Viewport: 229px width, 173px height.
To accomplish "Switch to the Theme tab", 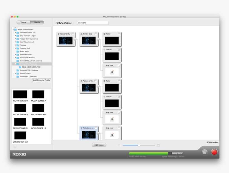I will click(x=23, y=22).
